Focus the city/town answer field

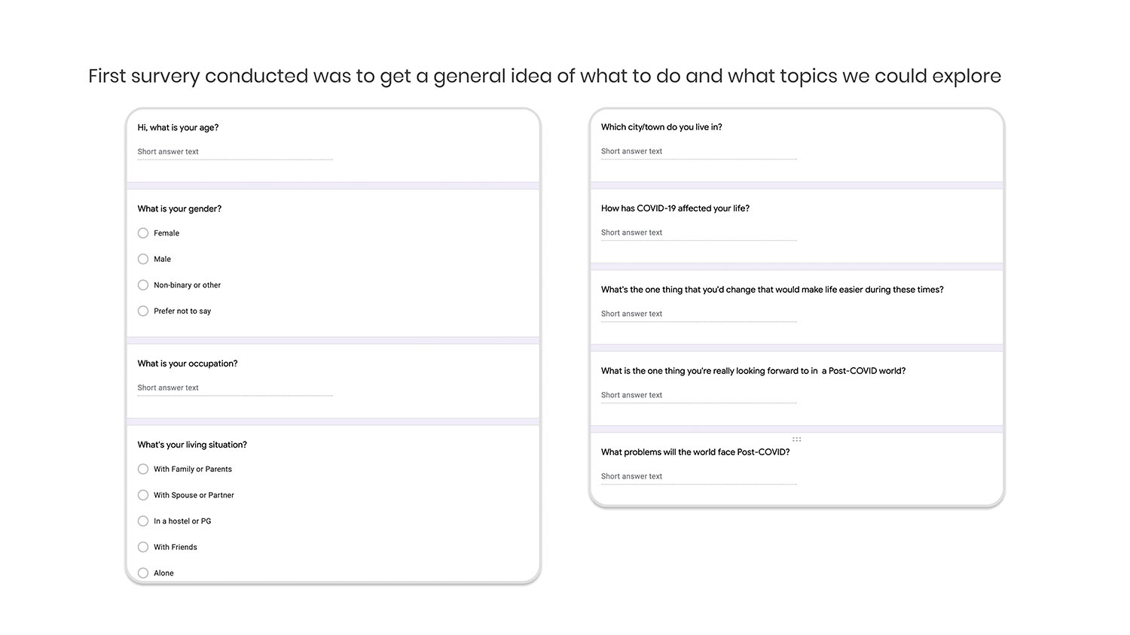[698, 152]
